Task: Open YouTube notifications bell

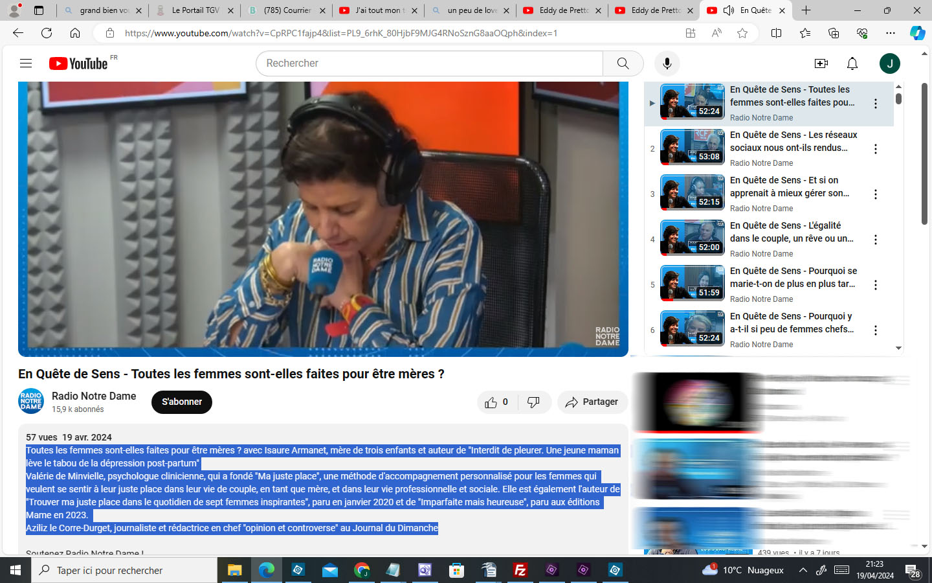Action: tap(852, 63)
